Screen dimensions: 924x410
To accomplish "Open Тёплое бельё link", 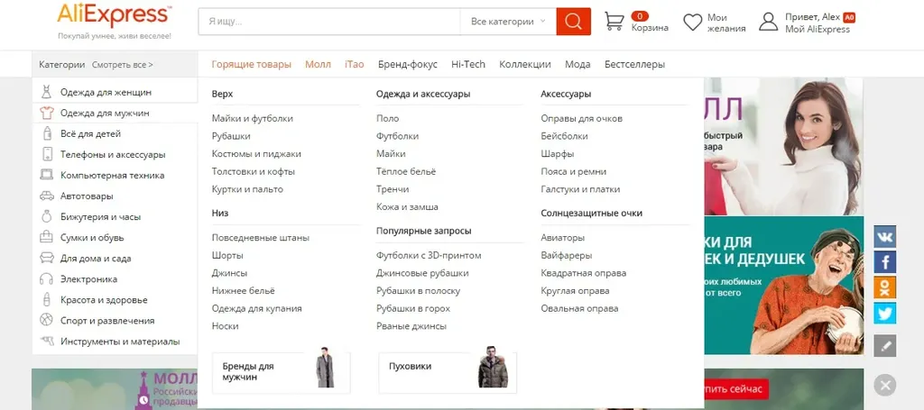I will pos(406,172).
